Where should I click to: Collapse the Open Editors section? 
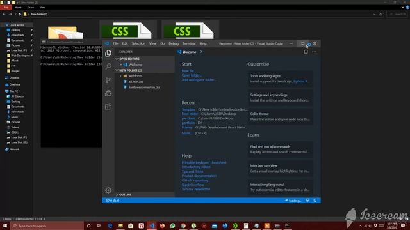click(145, 59)
